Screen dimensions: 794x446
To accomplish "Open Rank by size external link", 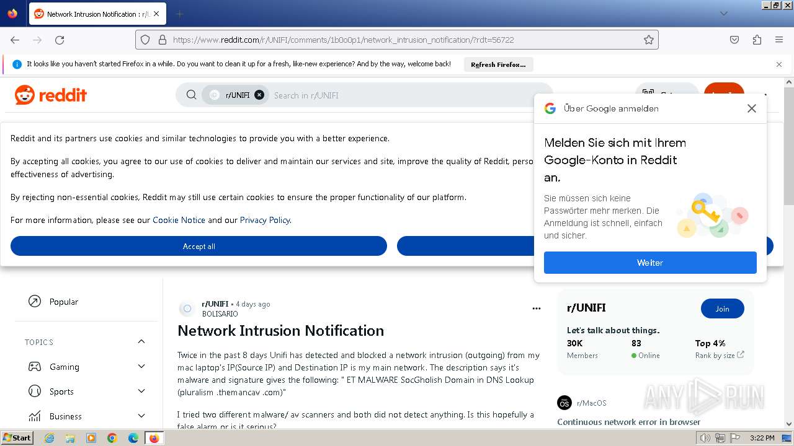I will (x=720, y=356).
